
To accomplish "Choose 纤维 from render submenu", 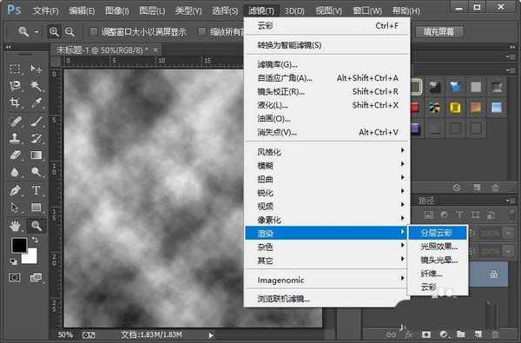I will (x=438, y=274).
